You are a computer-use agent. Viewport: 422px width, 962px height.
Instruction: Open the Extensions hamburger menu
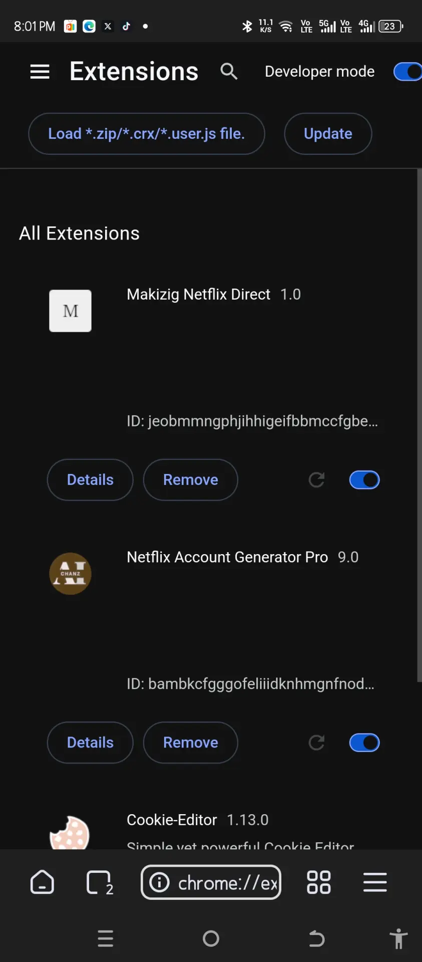[x=40, y=72]
